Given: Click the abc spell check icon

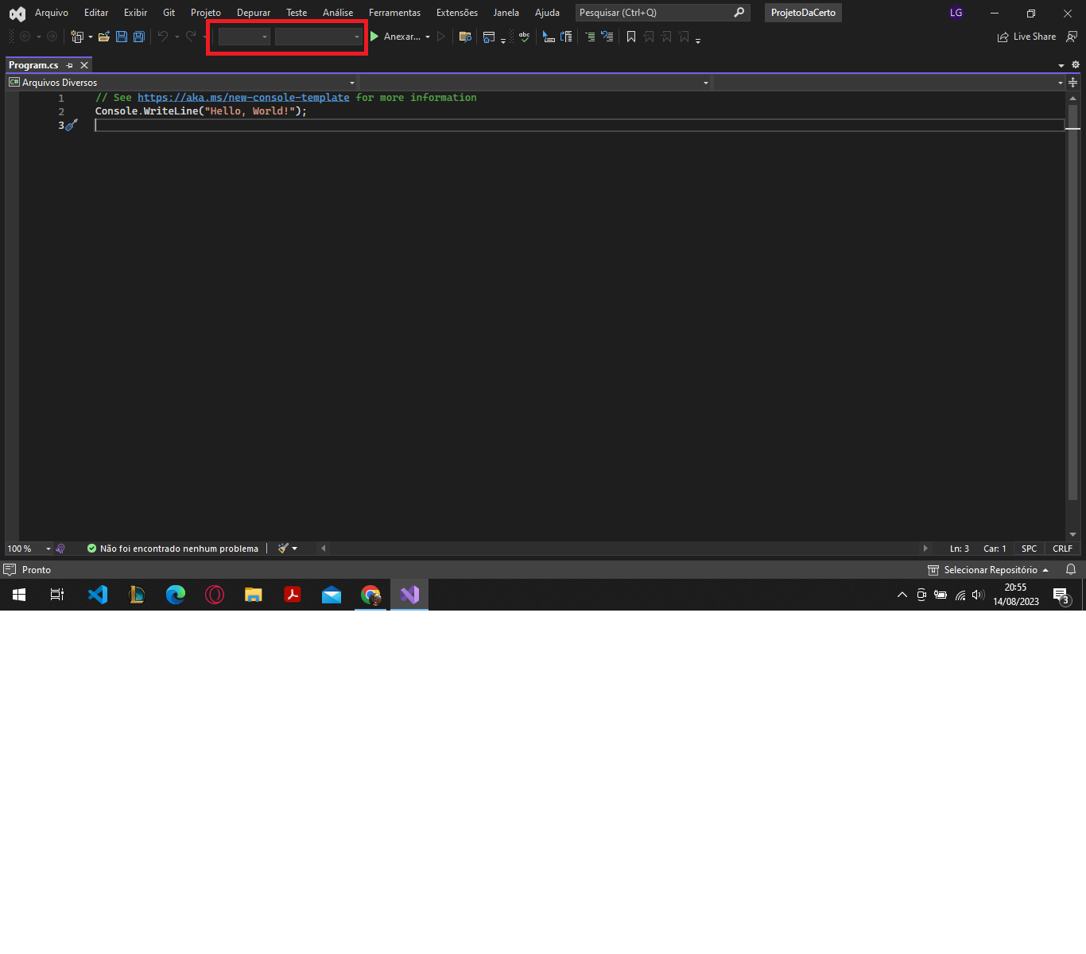Looking at the screenshot, I should click(524, 37).
